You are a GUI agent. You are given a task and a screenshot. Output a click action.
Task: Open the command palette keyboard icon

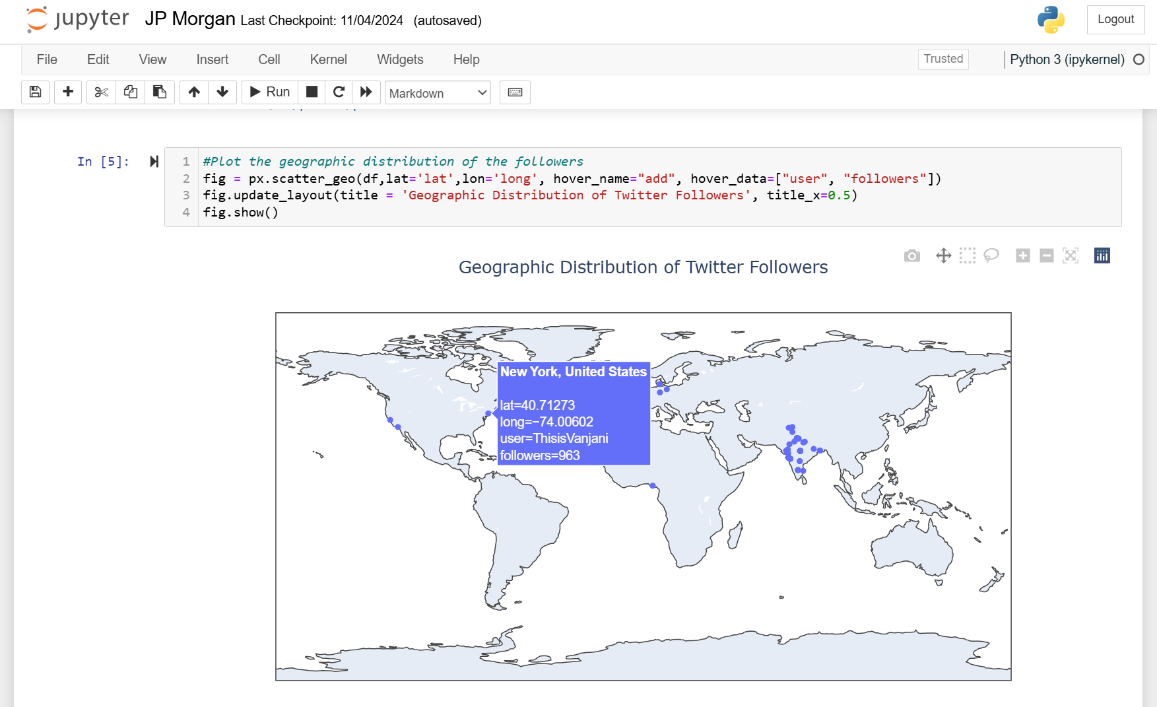[515, 92]
